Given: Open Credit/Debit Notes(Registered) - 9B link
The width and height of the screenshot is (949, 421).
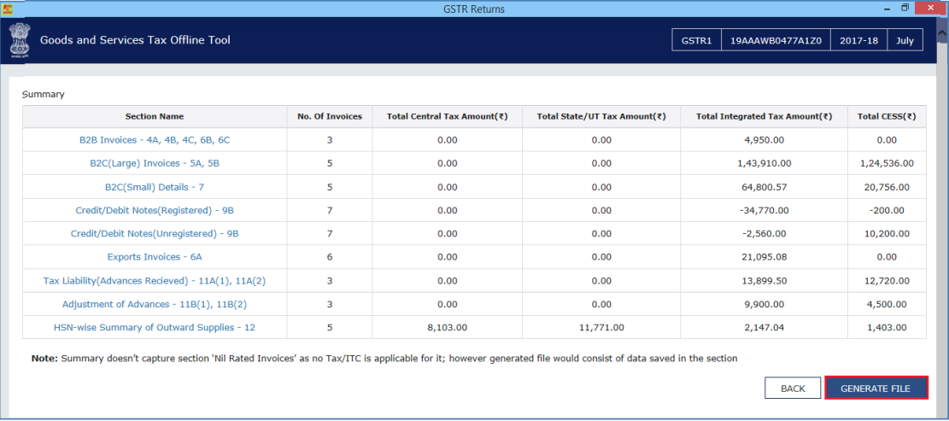Looking at the screenshot, I should pyautogui.click(x=155, y=210).
